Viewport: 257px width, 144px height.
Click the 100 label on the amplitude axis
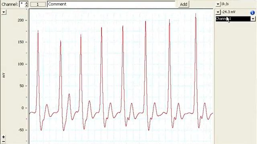coord(20,64)
